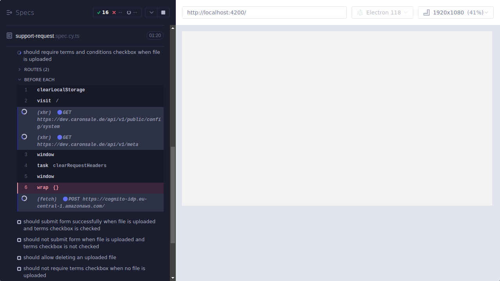Click the pending tests spinner icon in stats bar
Viewport: 500px width, 281px height.
tap(129, 12)
